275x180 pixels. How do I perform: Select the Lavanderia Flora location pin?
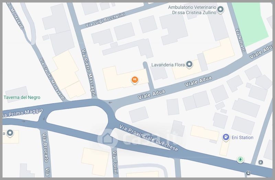[x=189, y=64]
